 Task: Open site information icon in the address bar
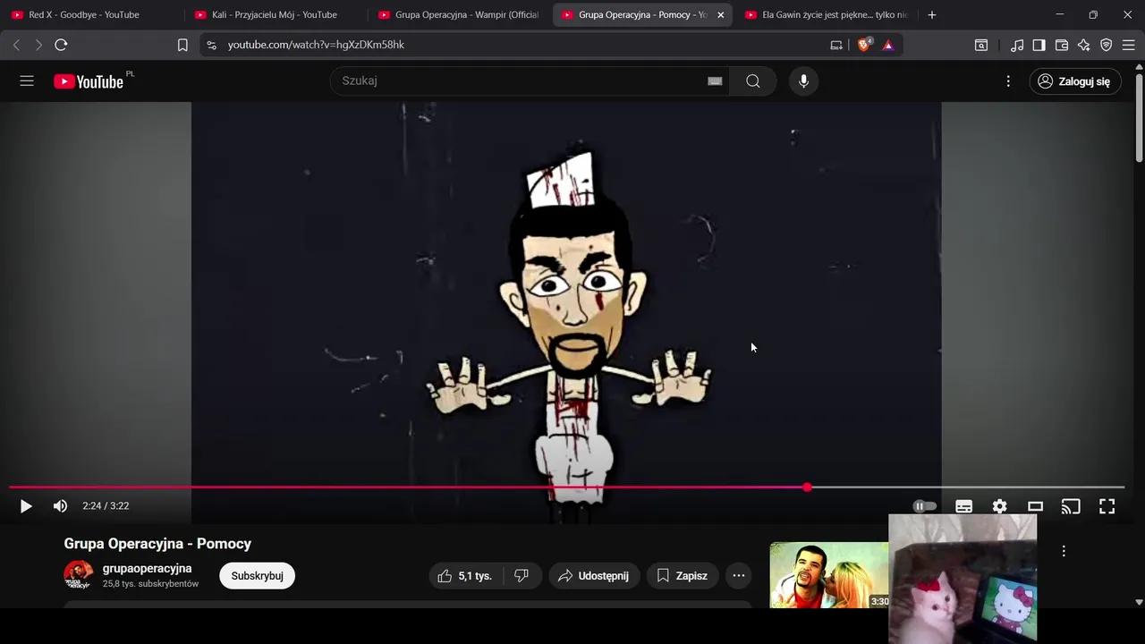pos(211,45)
